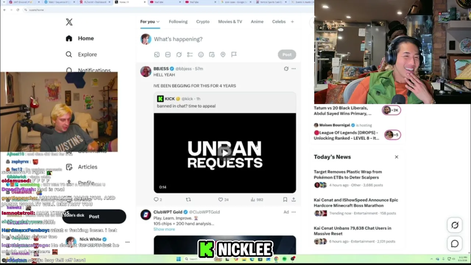The width and height of the screenshot is (471, 265).
Task: Ask Grok about the BBJESS post
Action: point(286,68)
